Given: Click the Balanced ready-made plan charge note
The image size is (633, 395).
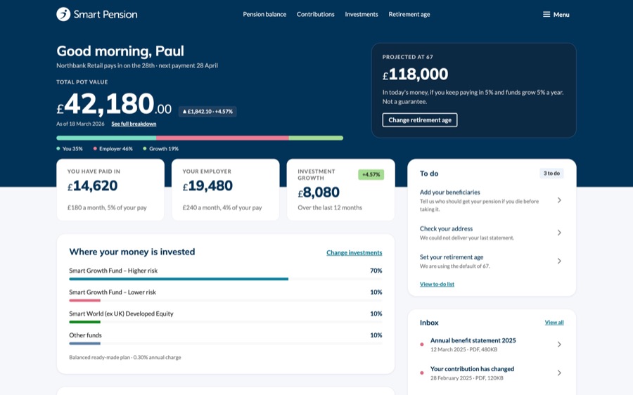Looking at the screenshot, I should (x=124, y=357).
